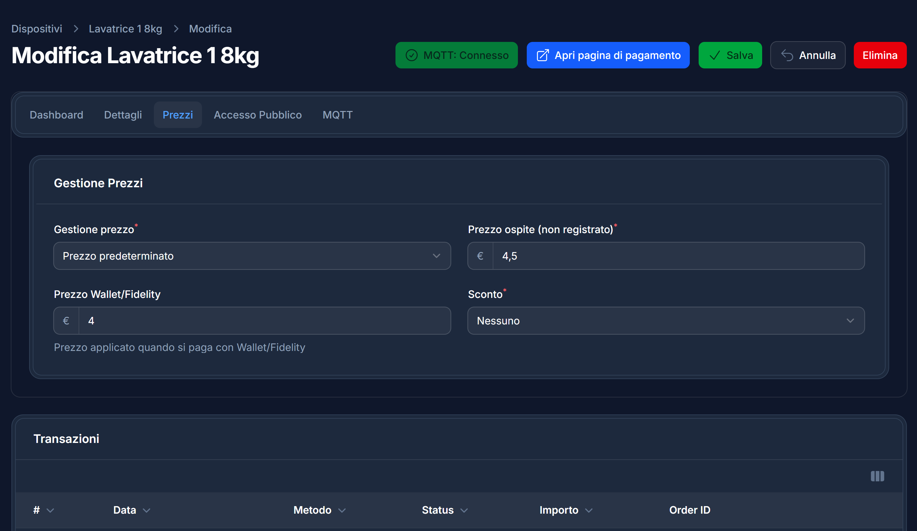Screen dimensions: 917x531
Task: Open the Apri pagina di pagamento link
Action: tap(608, 55)
